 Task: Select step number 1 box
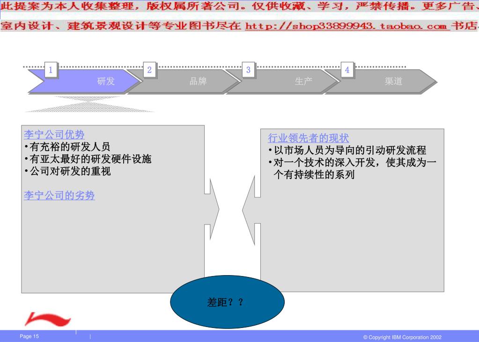[x=51, y=70]
